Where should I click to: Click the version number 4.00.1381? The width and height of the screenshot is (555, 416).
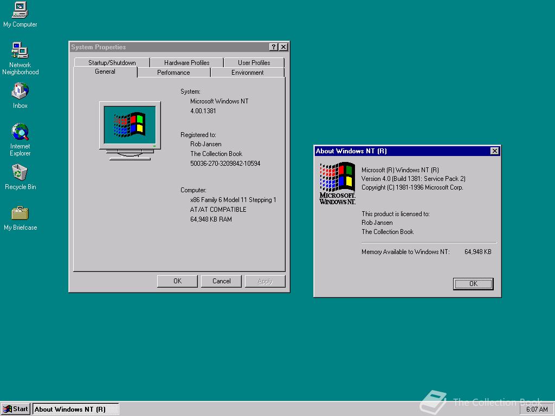[x=203, y=111]
